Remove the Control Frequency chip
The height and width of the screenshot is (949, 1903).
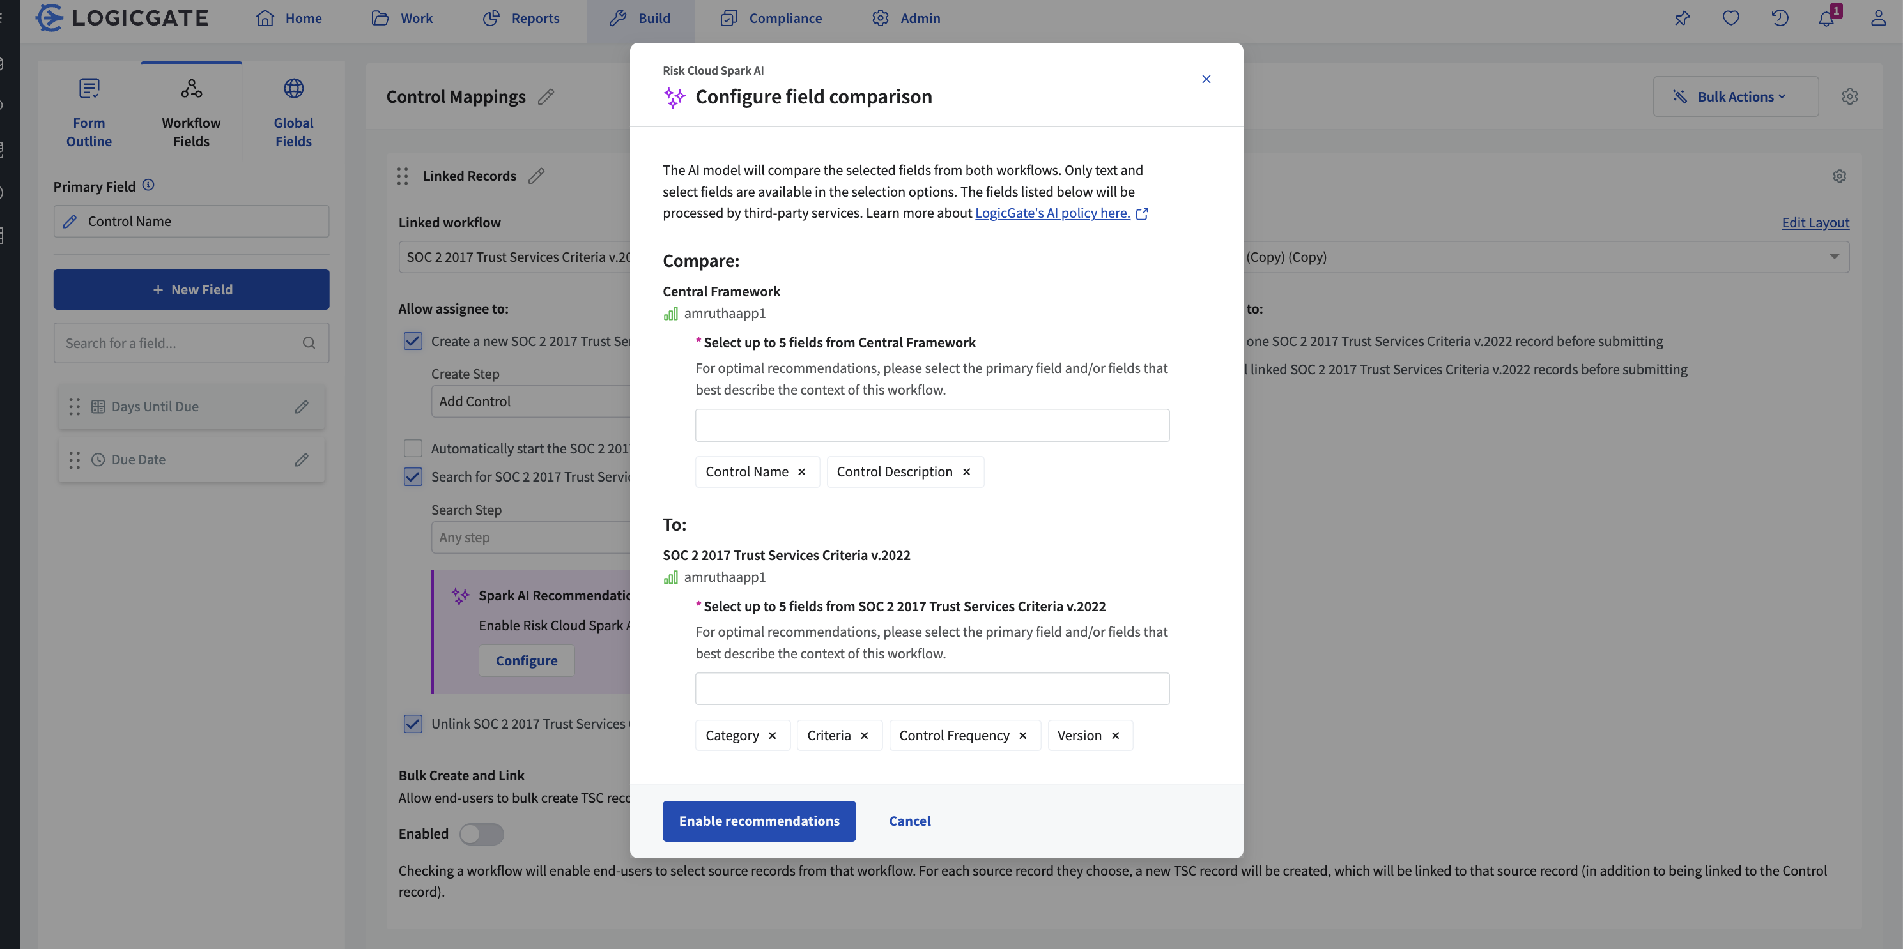pos(1022,736)
